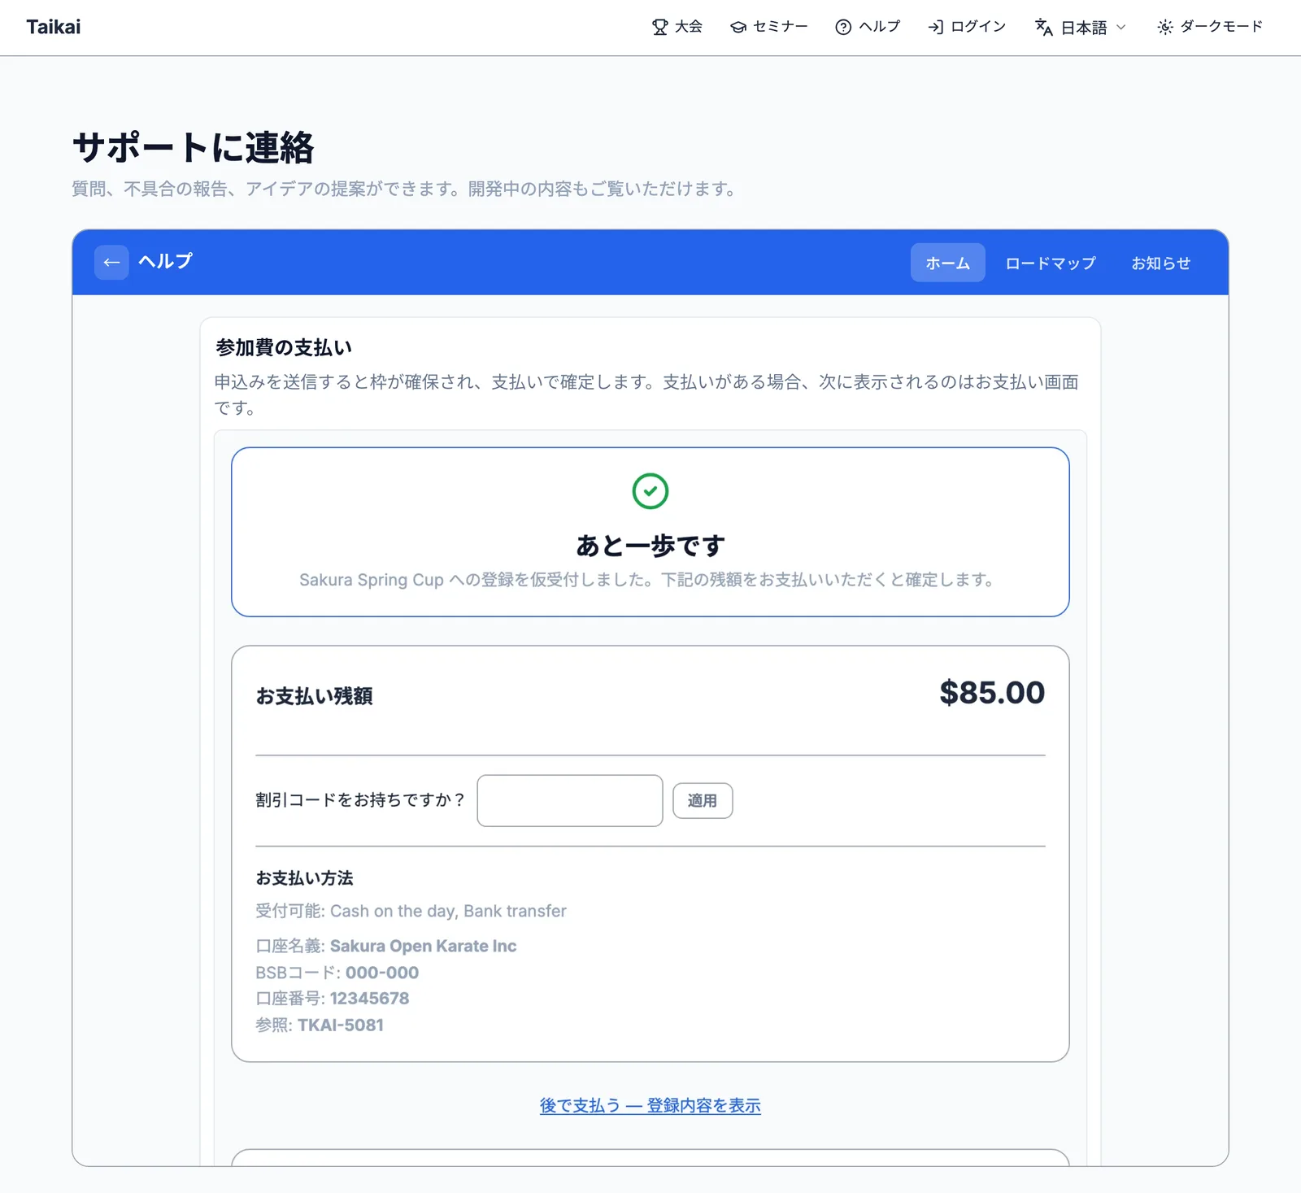Screen dimensions: 1301x1193
Task: Click the back arrow in help header
Action: pos(111,262)
